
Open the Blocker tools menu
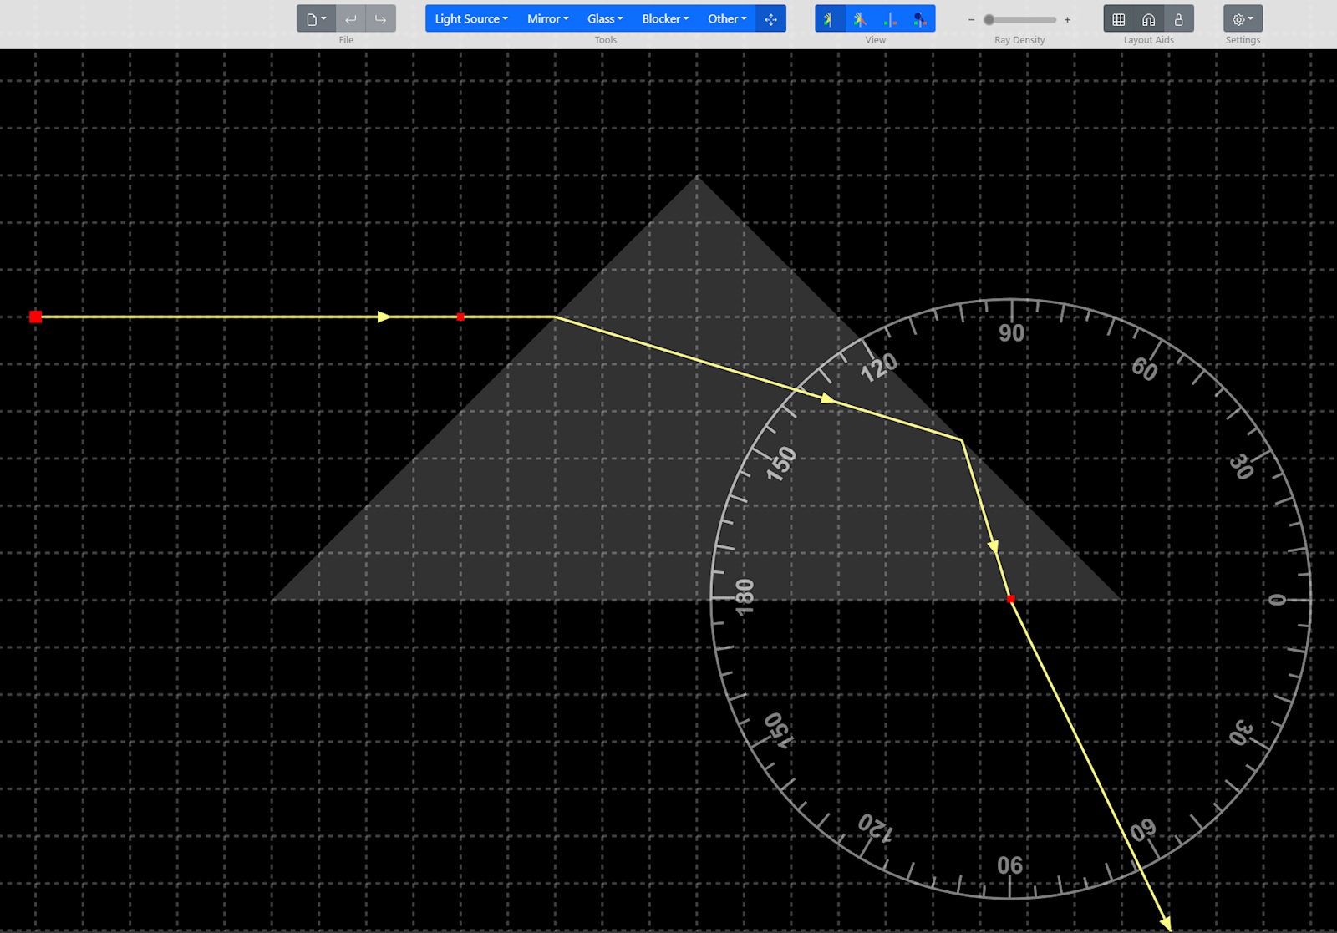(665, 18)
